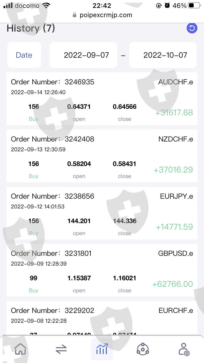Viewport: 204px width, 363px height.
Task: Open order 3246935 AUDCHF.e entry
Action: 102,99
